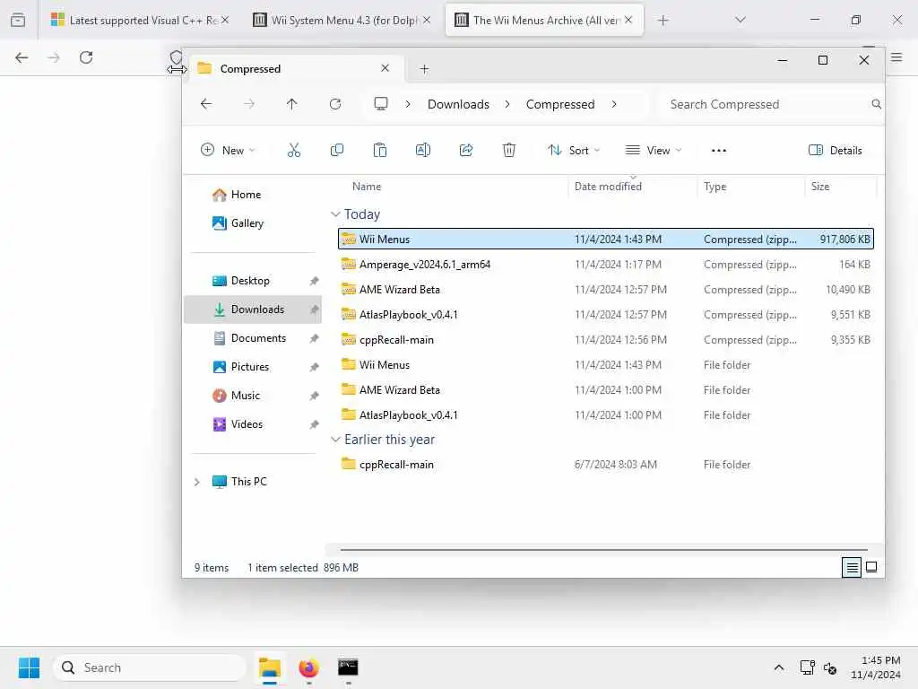Click the Share icon in the toolbar
Viewport: 918px width, 689px height.
(x=466, y=151)
